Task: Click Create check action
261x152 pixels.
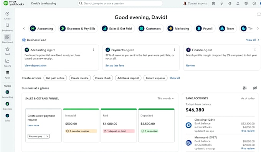Action: (103, 78)
